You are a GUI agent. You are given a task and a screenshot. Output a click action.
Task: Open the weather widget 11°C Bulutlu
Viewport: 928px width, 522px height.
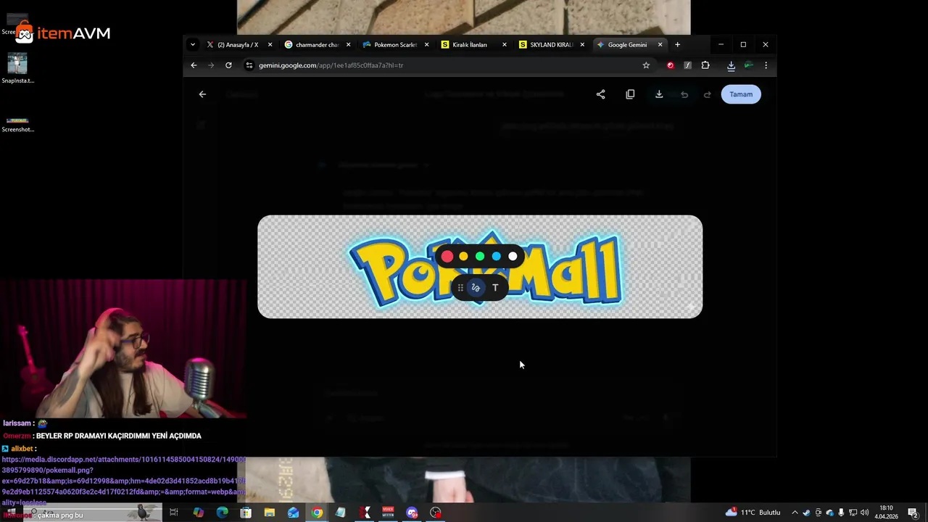point(753,513)
